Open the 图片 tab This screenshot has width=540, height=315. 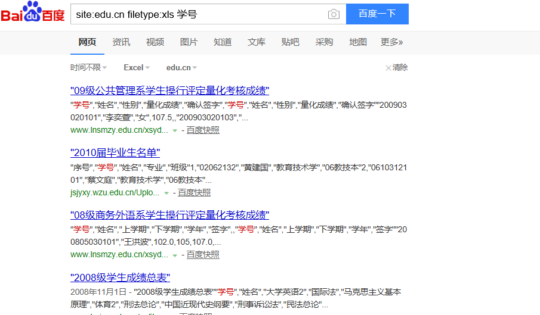click(189, 42)
